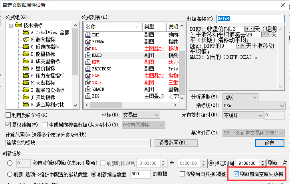Click the DMI formula icon
Viewport: 290px width, 184px height.
88,35
